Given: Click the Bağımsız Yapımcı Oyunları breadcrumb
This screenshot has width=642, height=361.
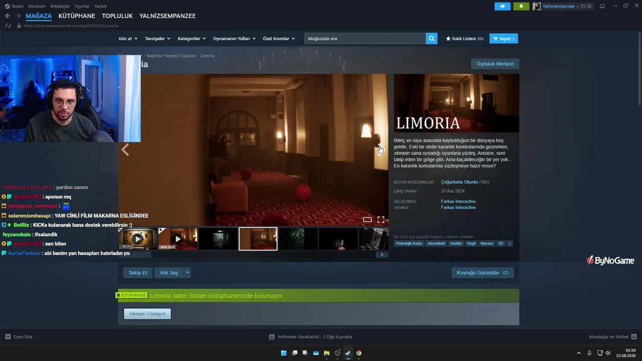Looking at the screenshot, I should click(171, 56).
